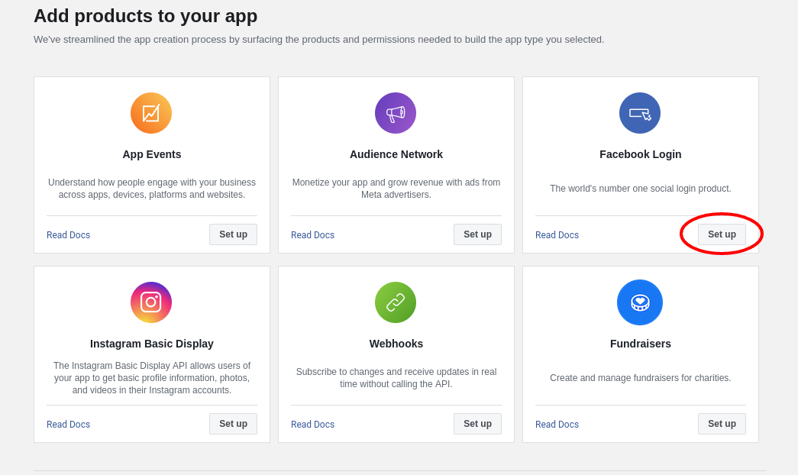The width and height of the screenshot is (798, 475).
Task: Open Read Docs for Instagram Basic Display
Action: tap(68, 424)
